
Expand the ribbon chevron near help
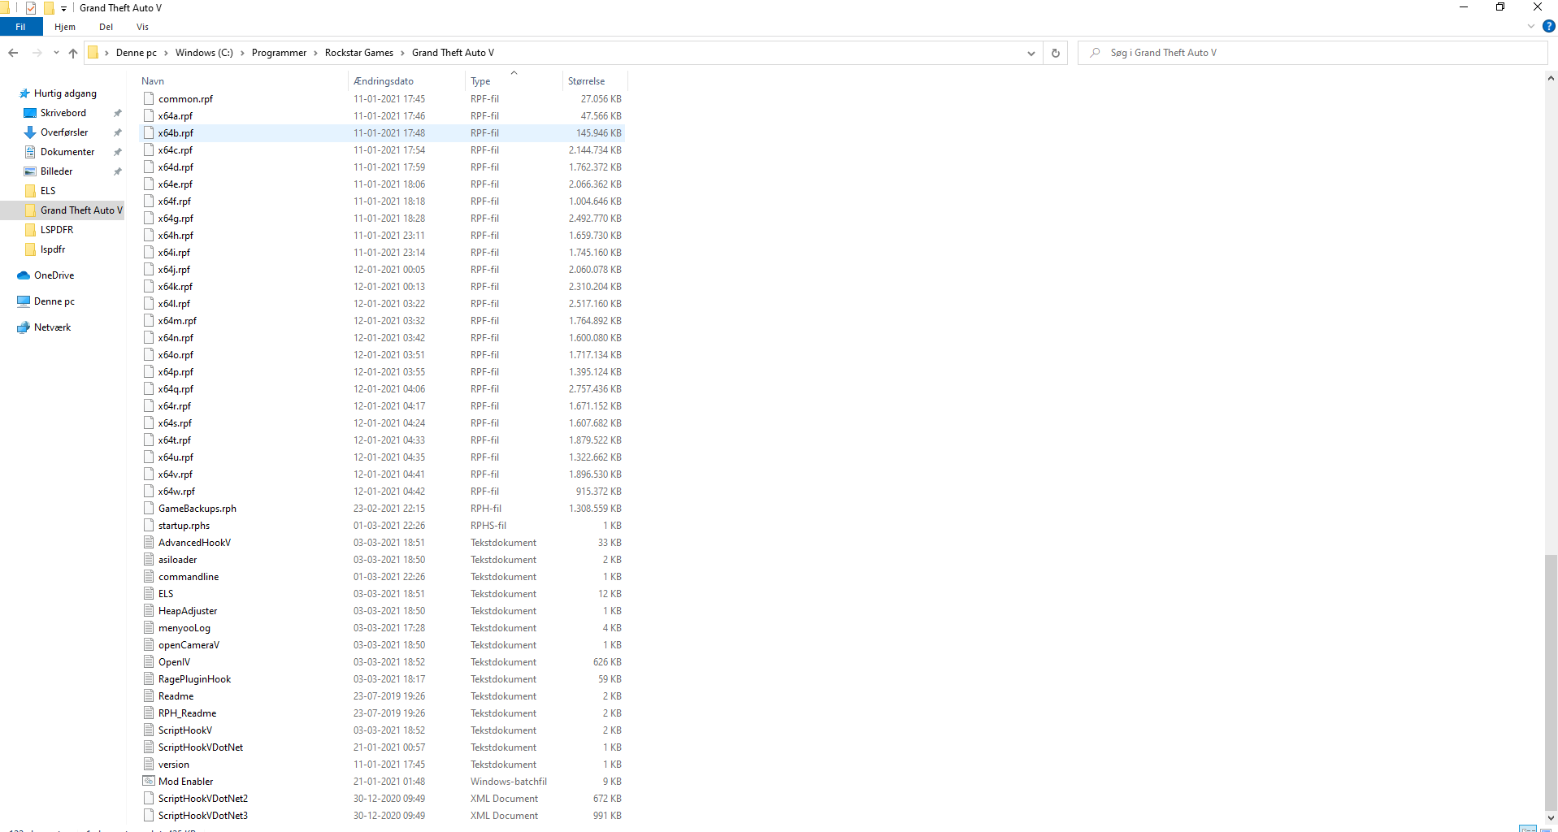click(x=1531, y=27)
